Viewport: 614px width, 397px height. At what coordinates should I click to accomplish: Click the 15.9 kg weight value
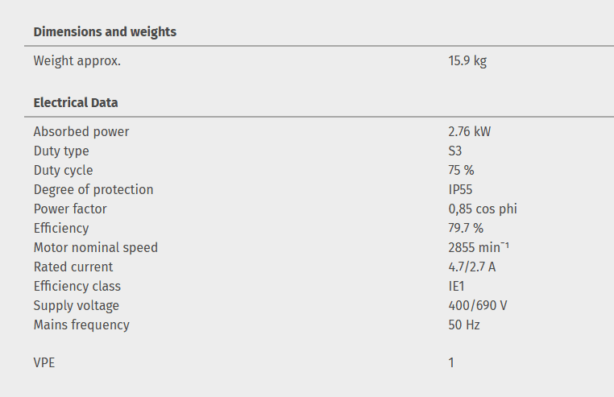(x=467, y=60)
